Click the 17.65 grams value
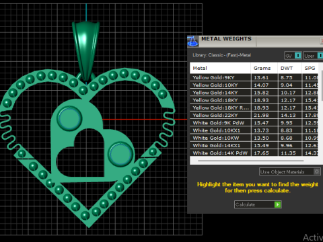Viewport: 323px width, 242px height. [261, 153]
